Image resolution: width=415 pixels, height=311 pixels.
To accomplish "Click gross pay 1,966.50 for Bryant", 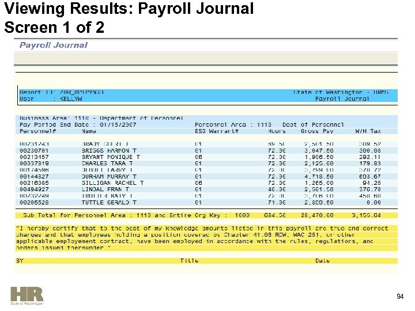I will pyautogui.click(x=319, y=157).
